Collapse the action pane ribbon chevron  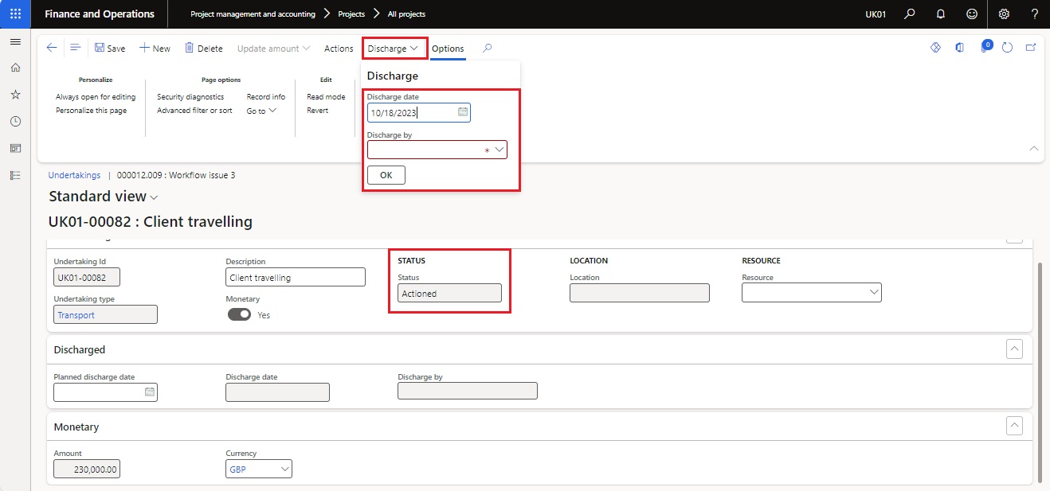pos(1034,149)
